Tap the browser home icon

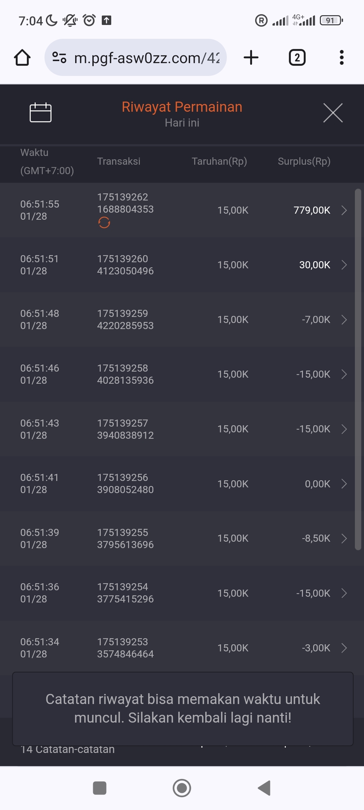click(x=22, y=57)
